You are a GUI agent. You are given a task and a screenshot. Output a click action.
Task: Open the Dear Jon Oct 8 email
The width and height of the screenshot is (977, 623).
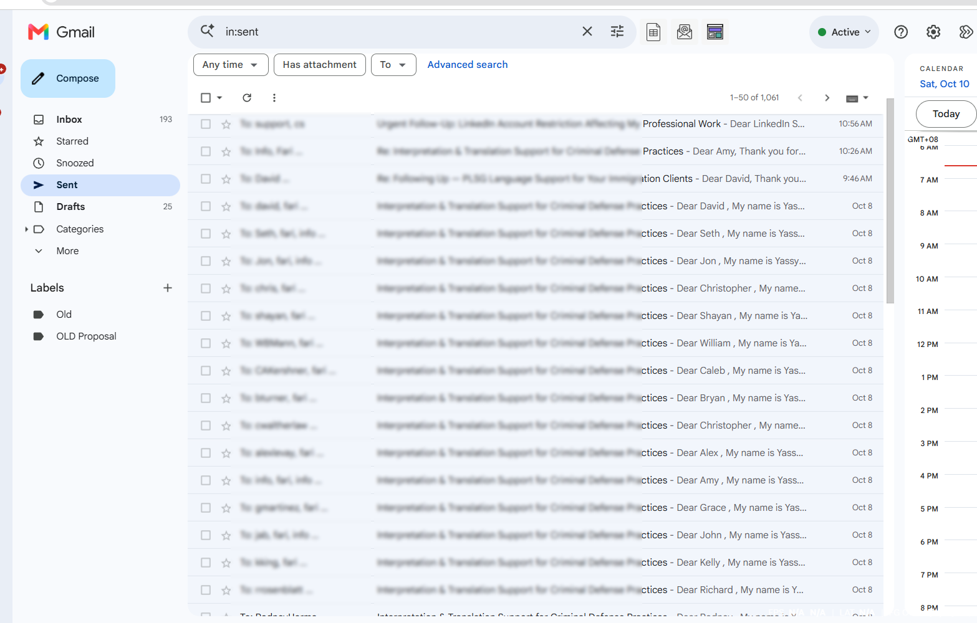[535, 261]
